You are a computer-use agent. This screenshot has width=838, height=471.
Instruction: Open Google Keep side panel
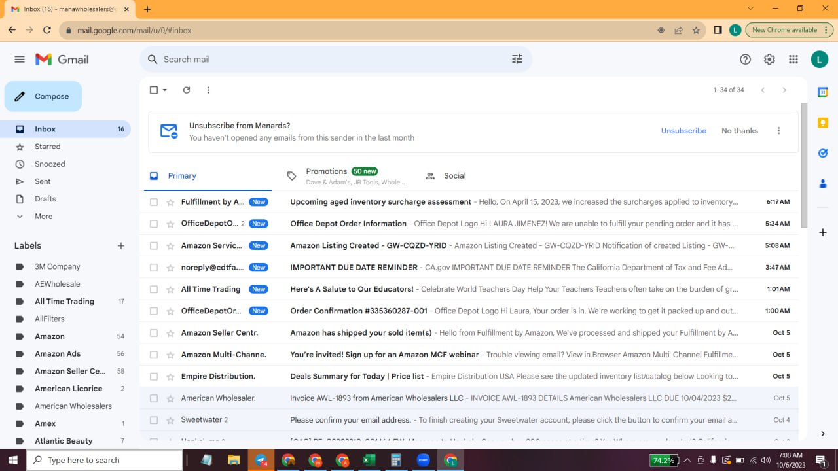click(x=823, y=123)
